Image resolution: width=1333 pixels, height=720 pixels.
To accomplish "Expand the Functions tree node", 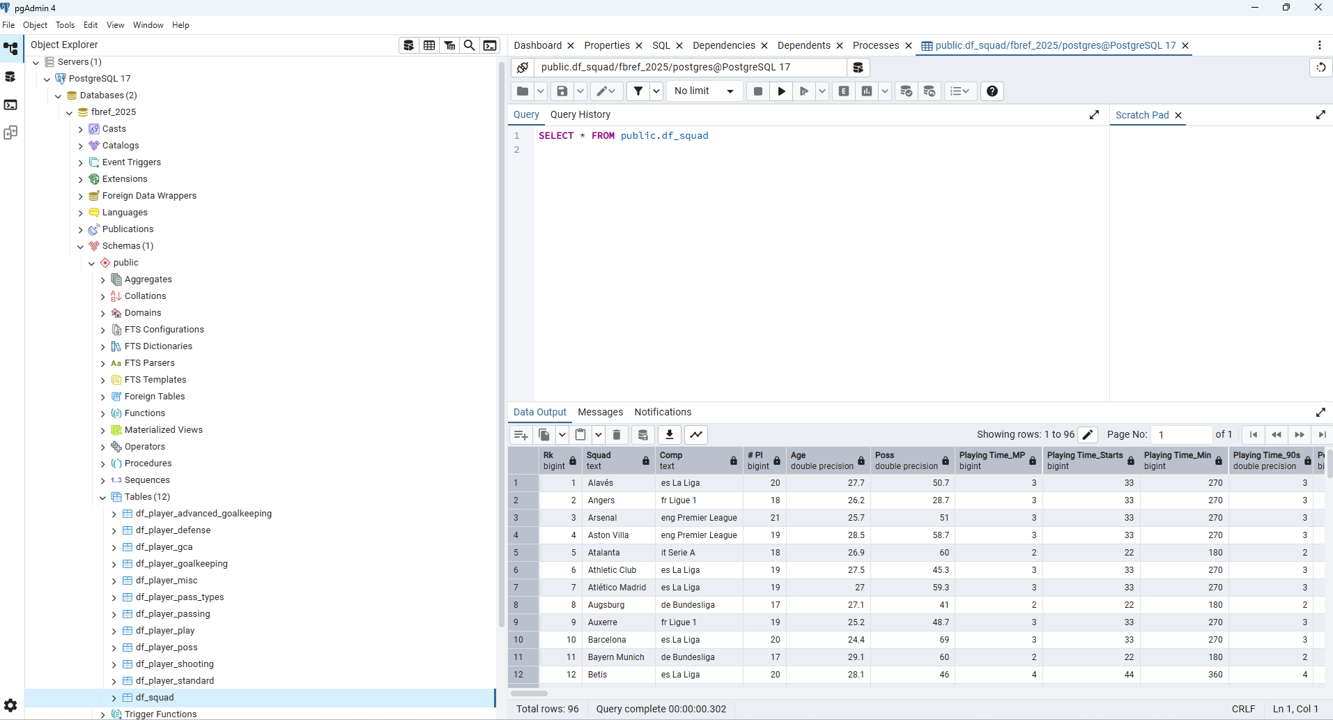I will tap(103, 414).
